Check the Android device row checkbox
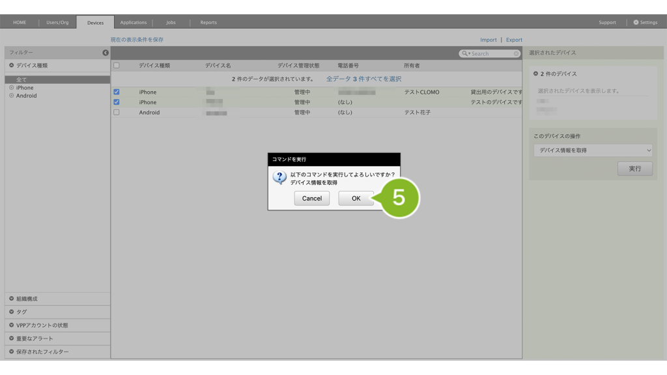This screenshot has width=667, height=375. (x=117, y=113)
